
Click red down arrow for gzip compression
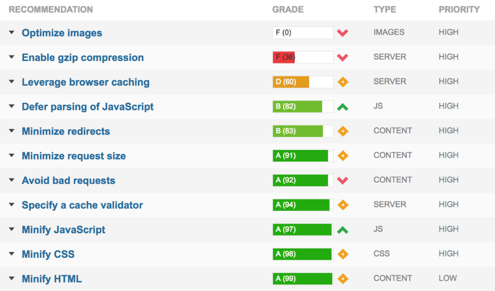click(342, 57)
